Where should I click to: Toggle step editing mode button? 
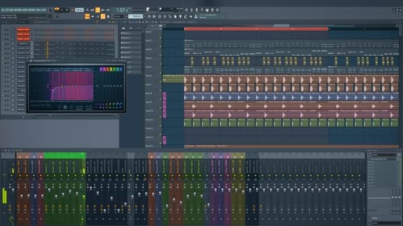point(98,16)
